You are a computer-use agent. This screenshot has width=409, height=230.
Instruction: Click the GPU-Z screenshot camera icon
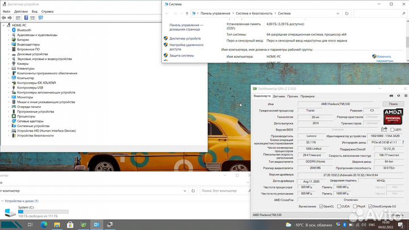pos(391,96)
